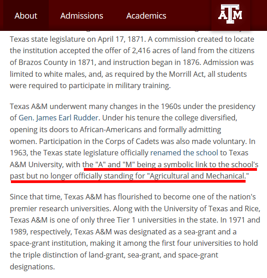Click the date 'April 17, 1871'
Image resolution: width=267 pixels, height=278 pixels.
(x=120, y=39)
